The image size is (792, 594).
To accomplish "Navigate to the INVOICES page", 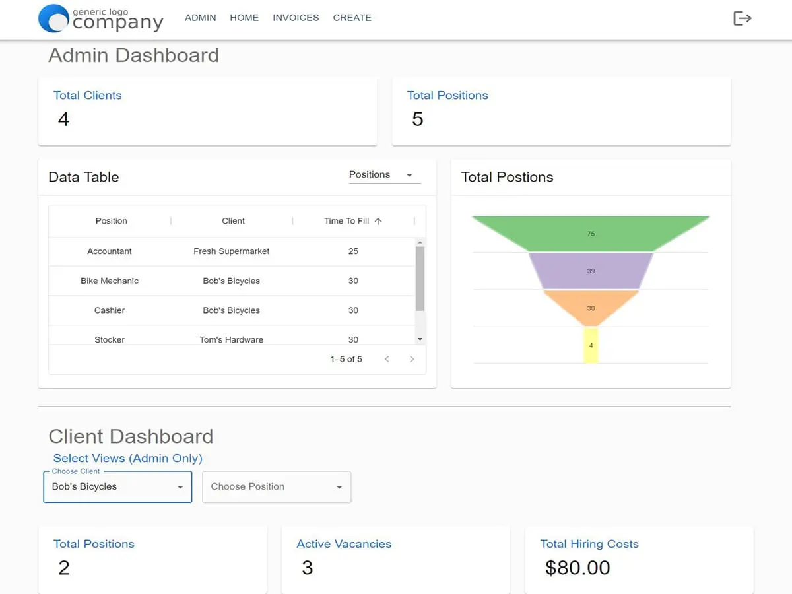I will pos(296,18).
